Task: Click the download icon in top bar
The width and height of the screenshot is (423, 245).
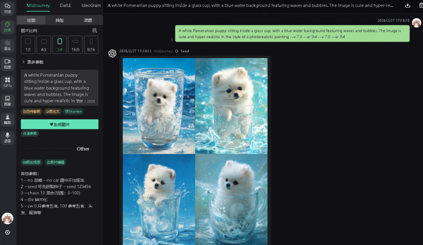Action: click(408, 5)
